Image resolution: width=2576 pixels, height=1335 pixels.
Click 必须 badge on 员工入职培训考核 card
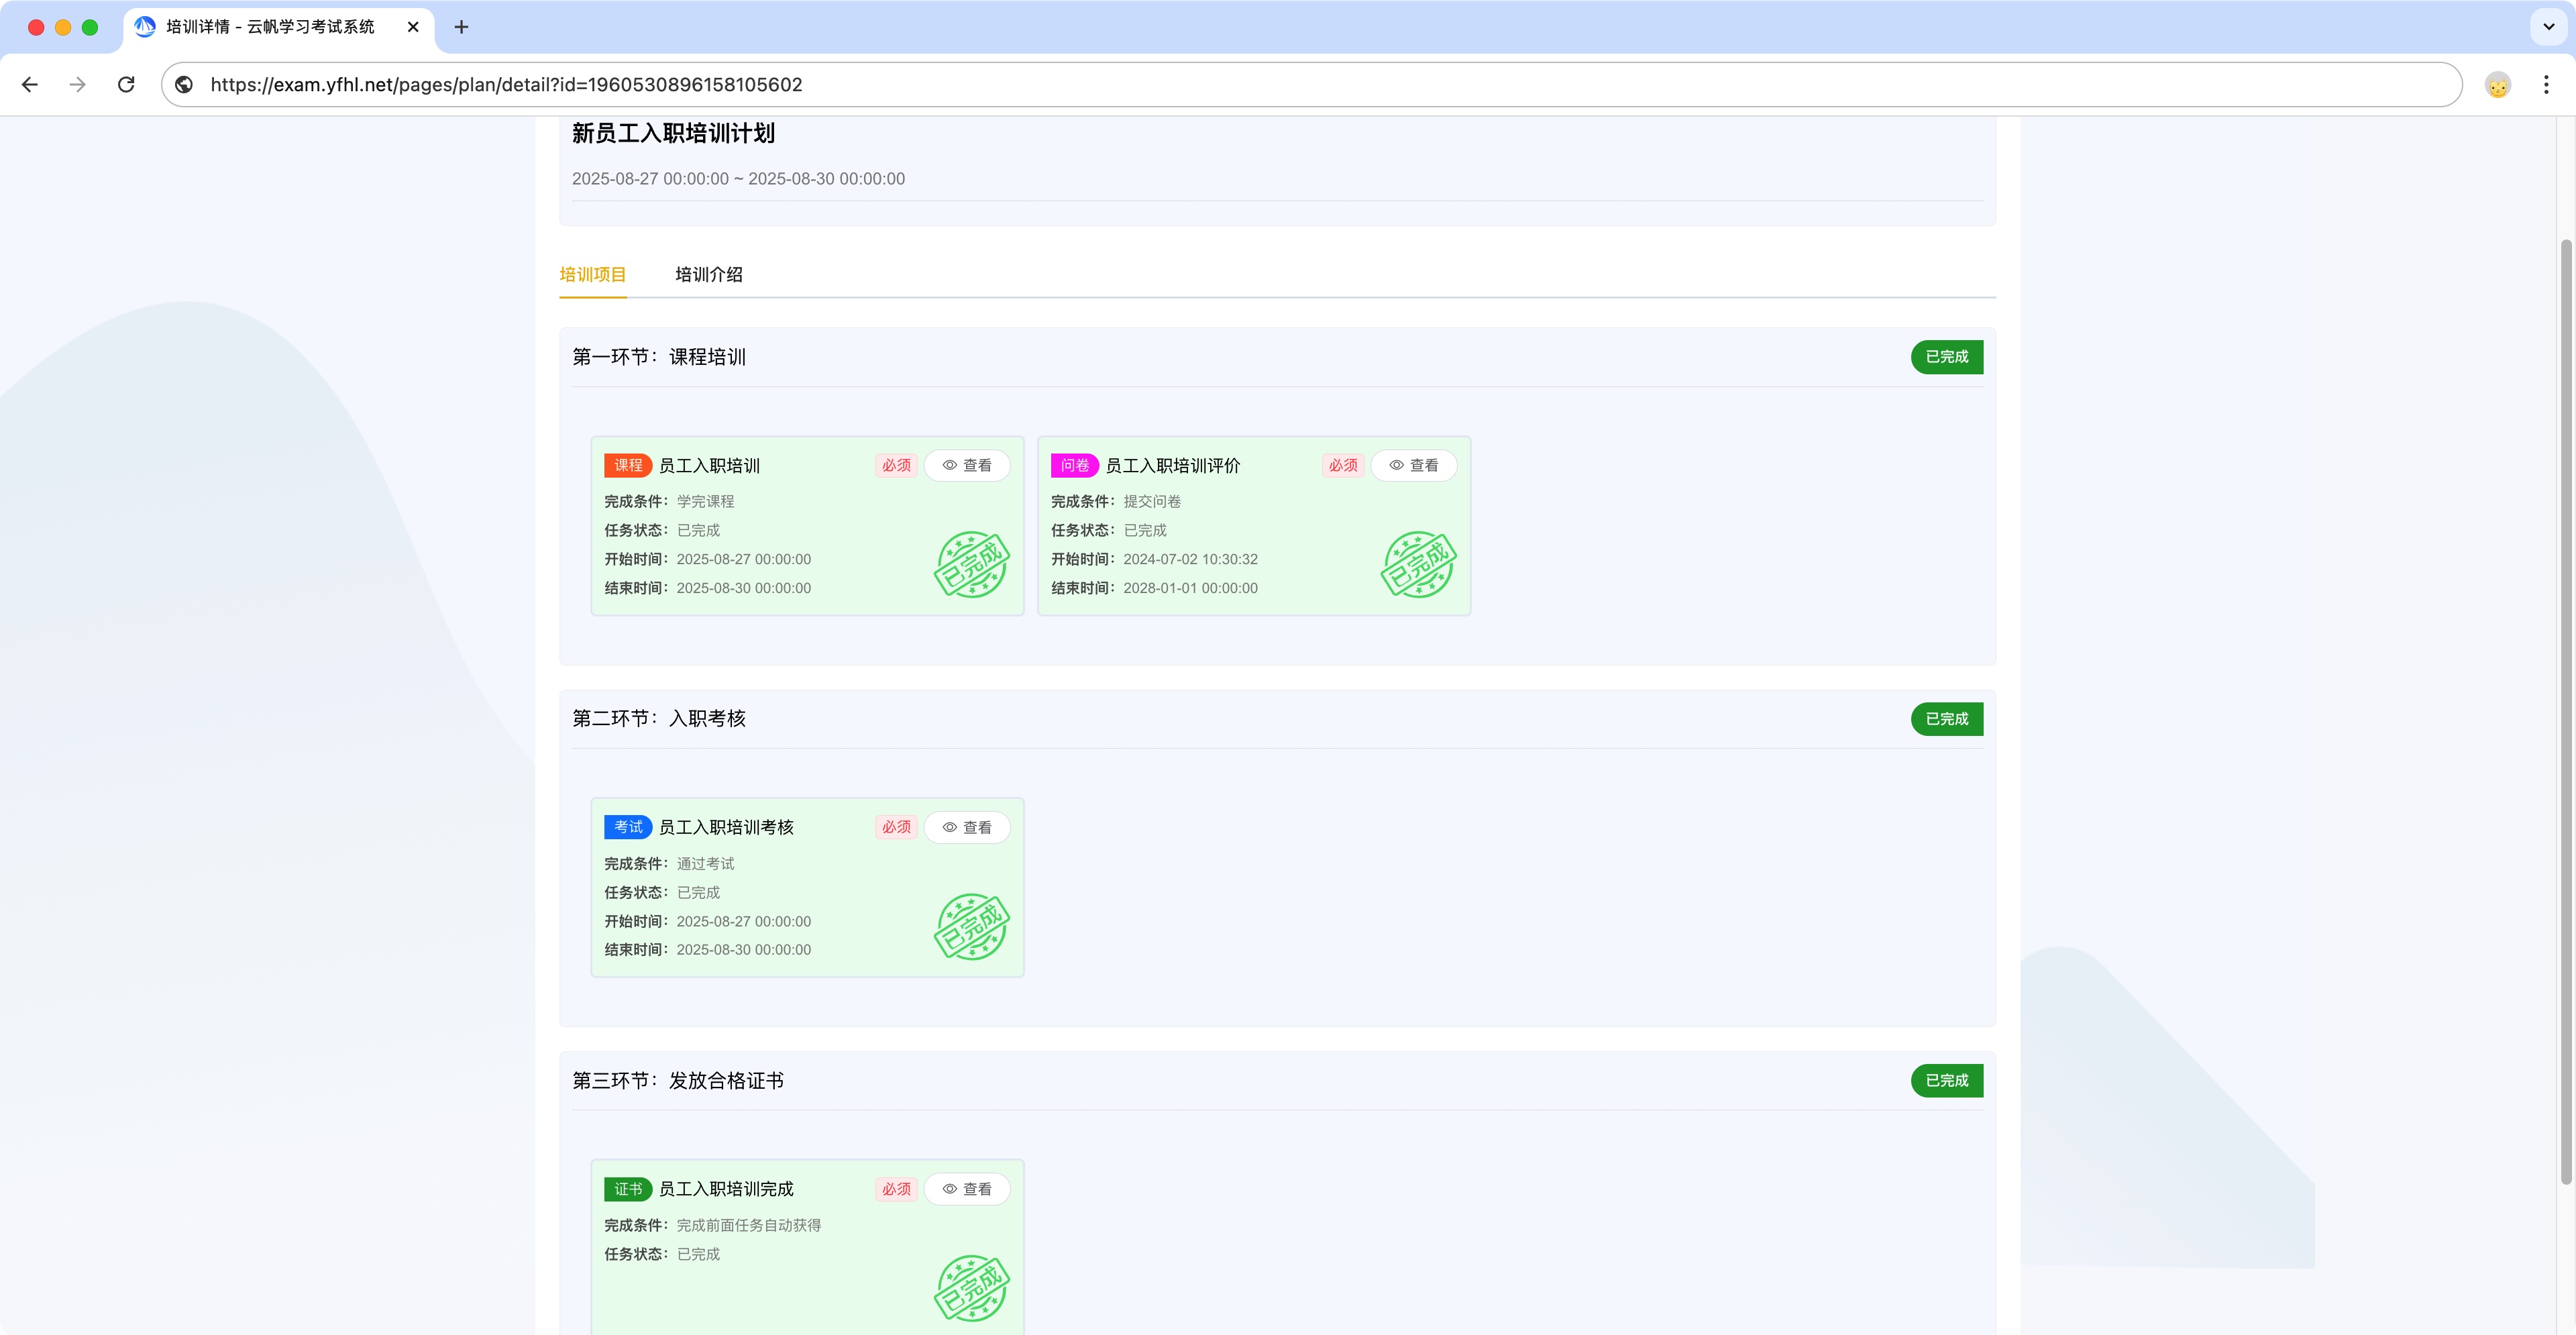(896, 828)
